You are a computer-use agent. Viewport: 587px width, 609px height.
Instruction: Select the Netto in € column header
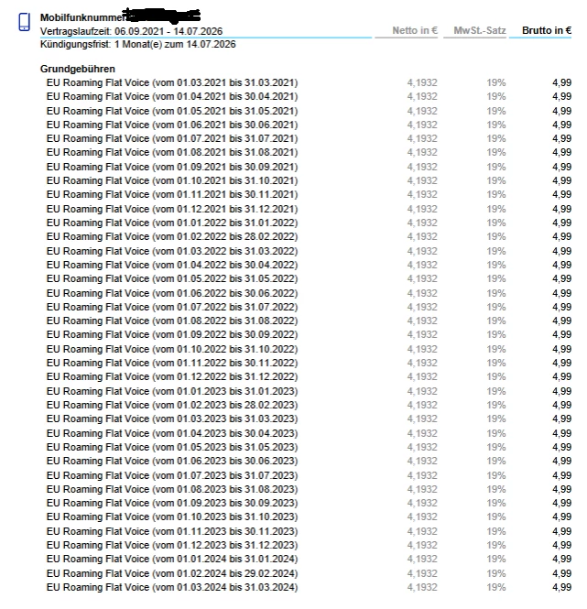pos(415,30)
